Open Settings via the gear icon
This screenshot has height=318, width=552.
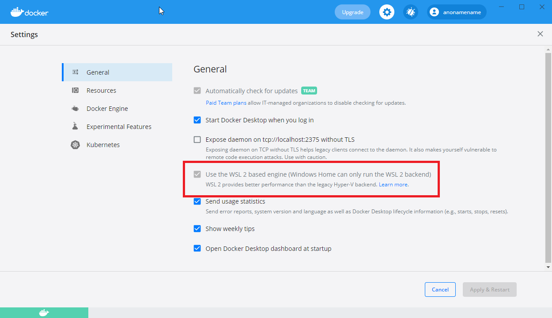point(387,12)
